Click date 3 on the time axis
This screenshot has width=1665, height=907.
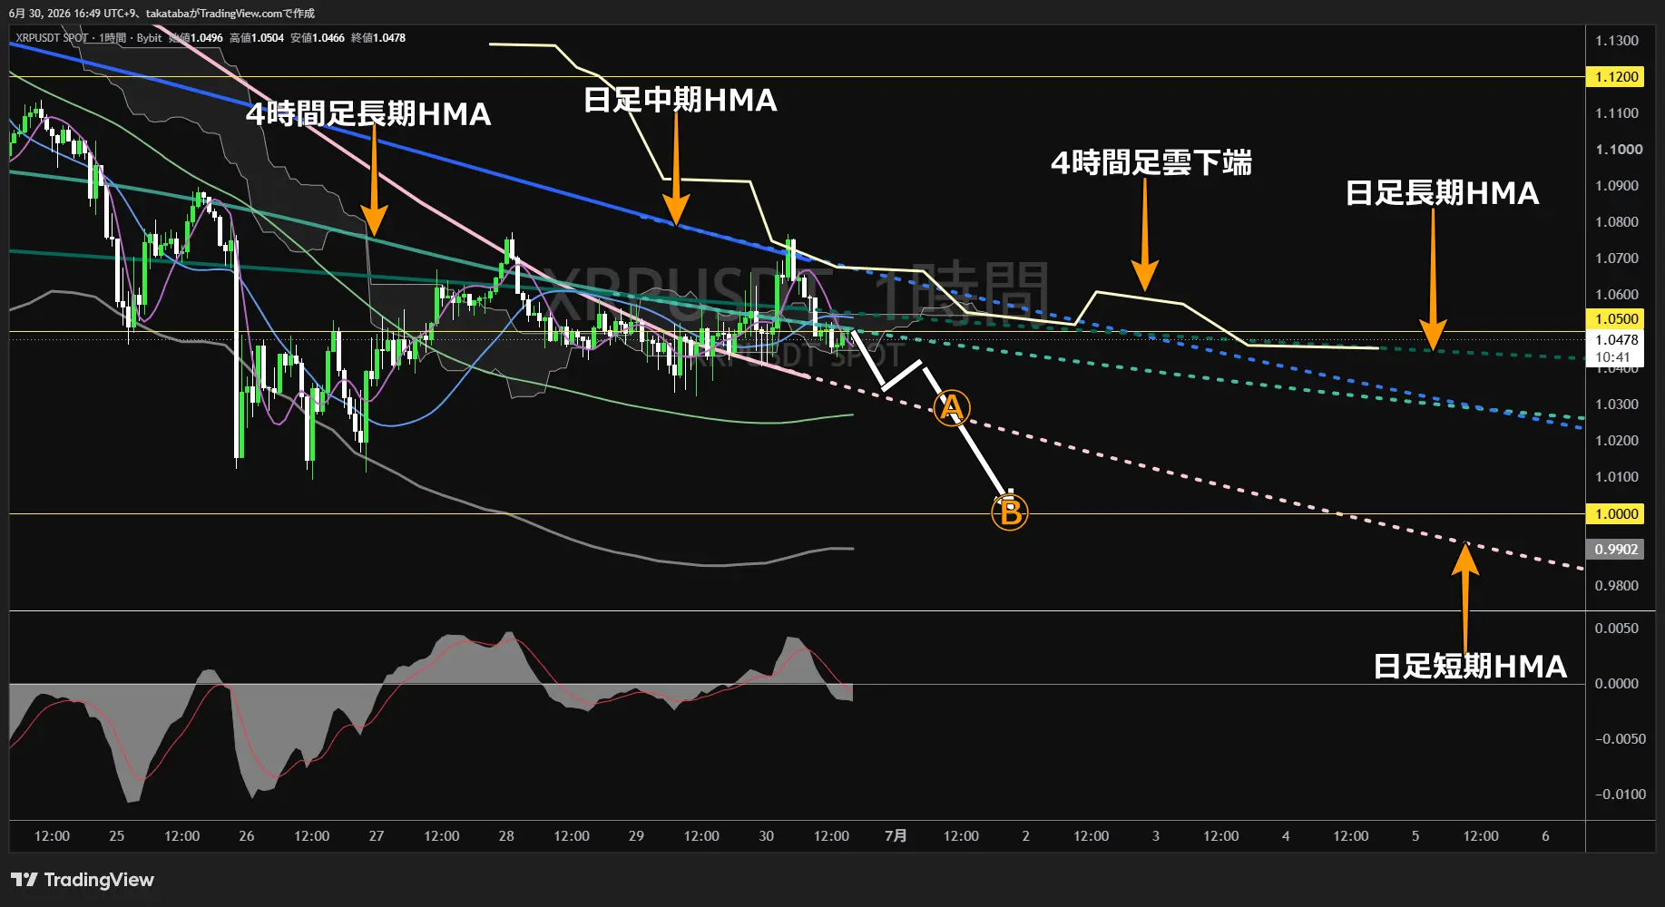point(1156,836)
